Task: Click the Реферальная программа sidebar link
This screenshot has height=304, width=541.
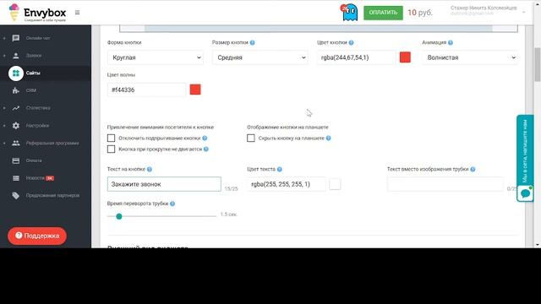Action: pyautogui.click(x=52, y=143)
